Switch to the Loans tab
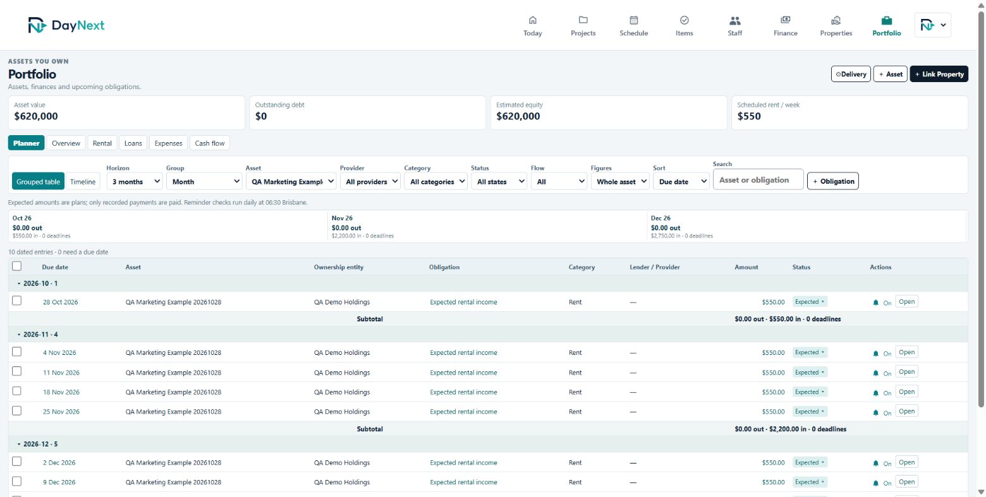 pos(133,143)
